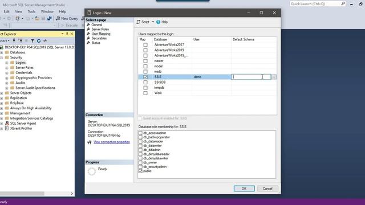Select the Server Roles page
Image resolution: width=365 pixels, height=205 pixels.
pyautogui.click(x=100, y=29)
